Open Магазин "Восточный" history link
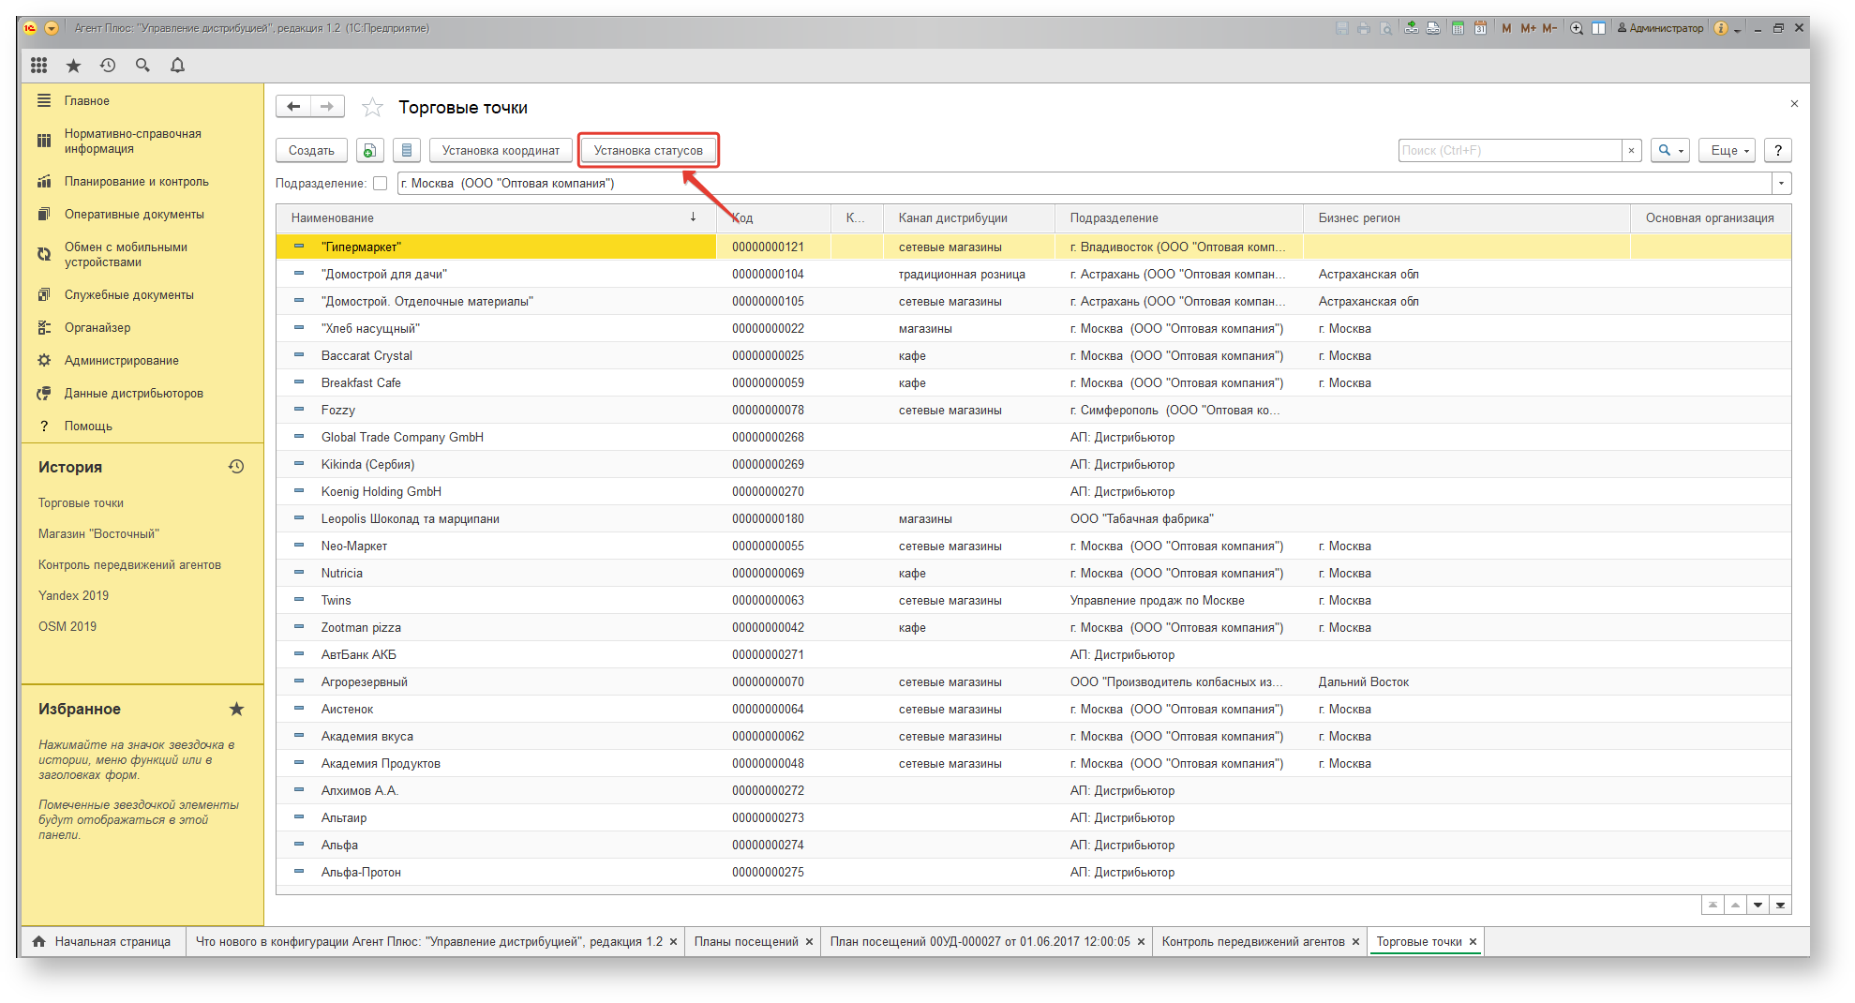This screenshot has height=1003, width=1855. click(x=98, y=534)
